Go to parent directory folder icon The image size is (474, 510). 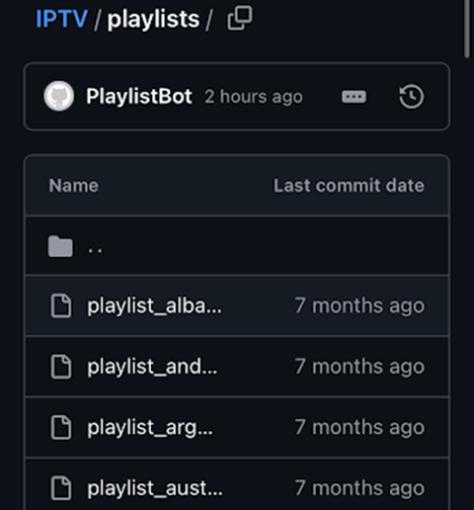[x=60, y=246]
